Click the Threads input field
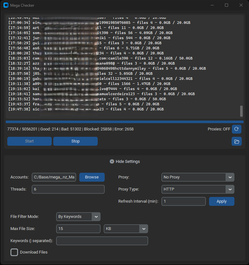Viewport: 249px width, 265px height. click(x=68, y=189)
